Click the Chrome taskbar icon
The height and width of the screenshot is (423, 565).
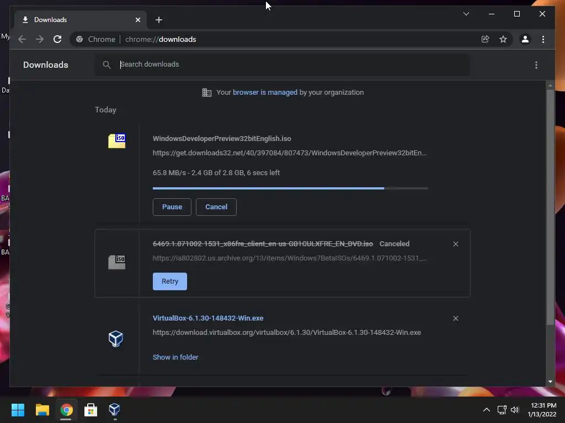pos(66,410)
